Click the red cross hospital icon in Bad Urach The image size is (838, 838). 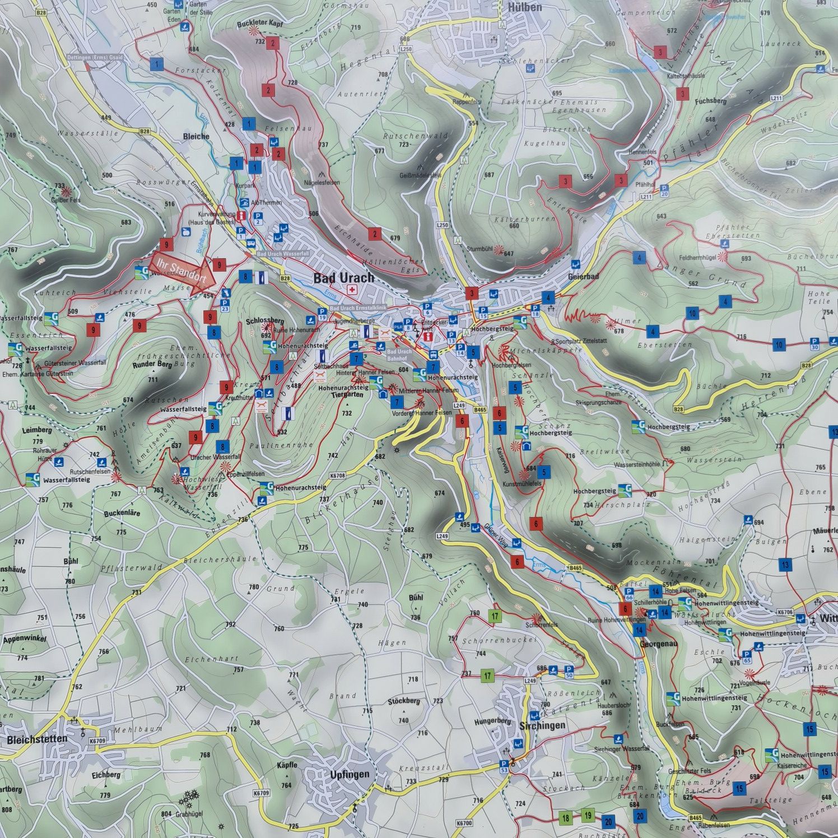pos(352,289)
